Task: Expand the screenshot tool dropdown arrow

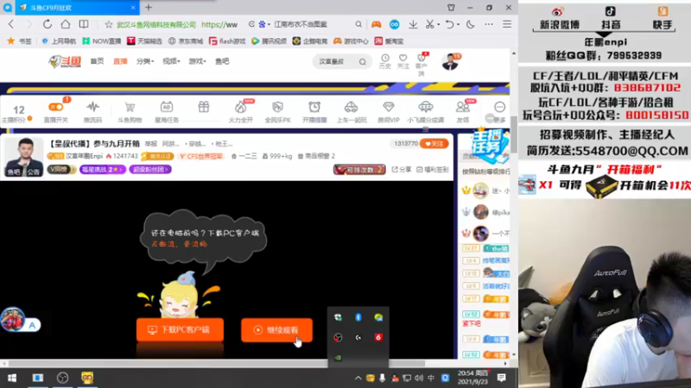Action: pyautogui.click(x=439, y=25)
